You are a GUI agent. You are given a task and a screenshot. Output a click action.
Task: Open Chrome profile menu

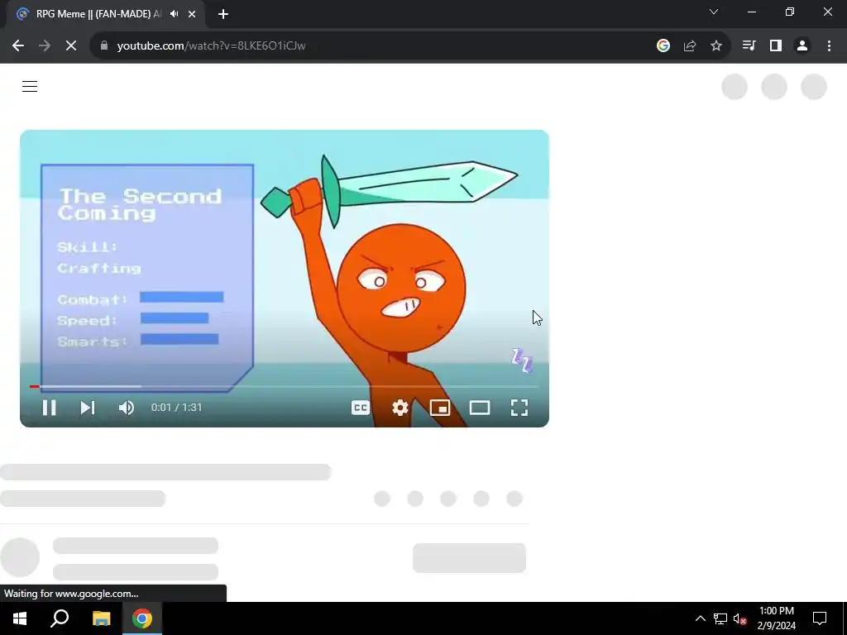click(x=802, y=46)
